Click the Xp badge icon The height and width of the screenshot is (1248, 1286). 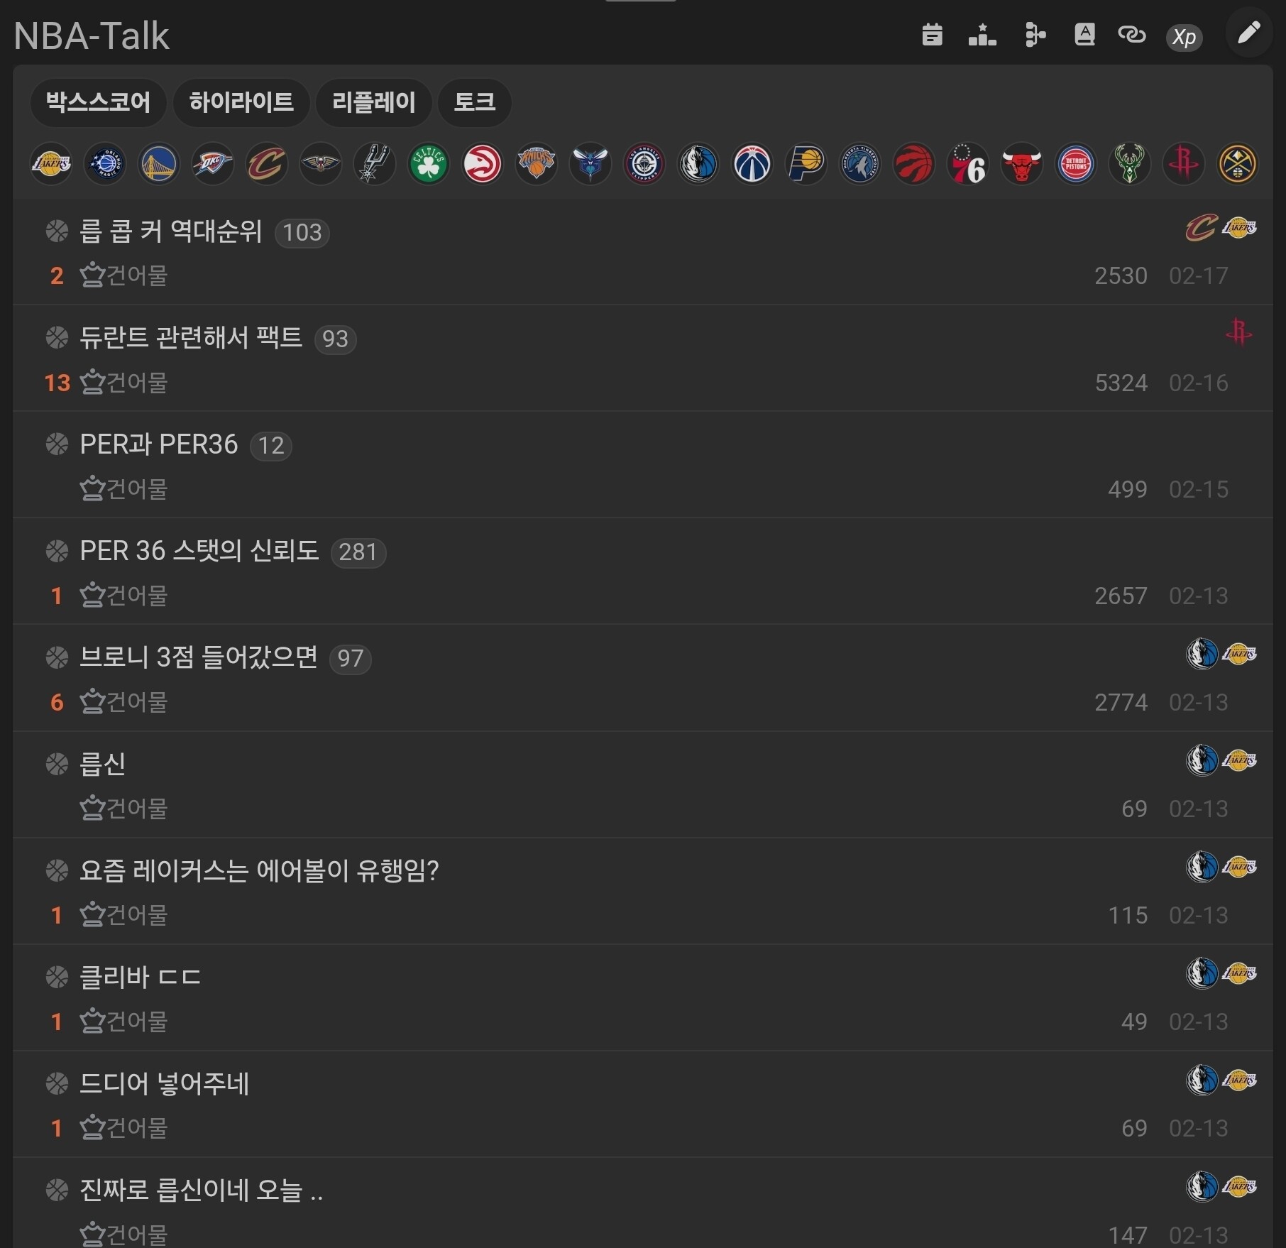[x=1184, y=37]
